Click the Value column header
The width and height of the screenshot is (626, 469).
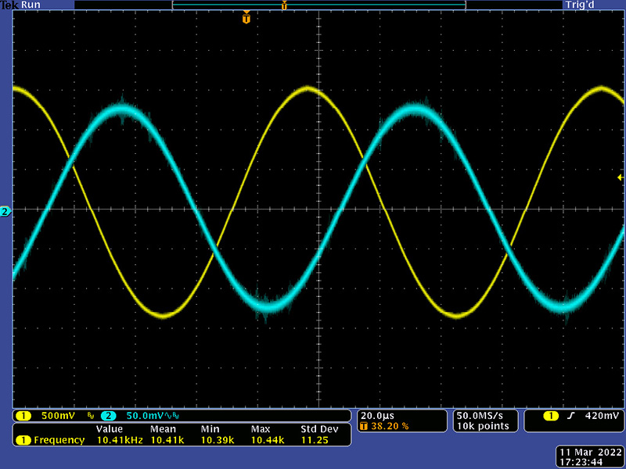[110, 429]
